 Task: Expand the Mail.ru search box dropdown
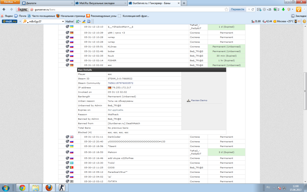tap(63, 22)
